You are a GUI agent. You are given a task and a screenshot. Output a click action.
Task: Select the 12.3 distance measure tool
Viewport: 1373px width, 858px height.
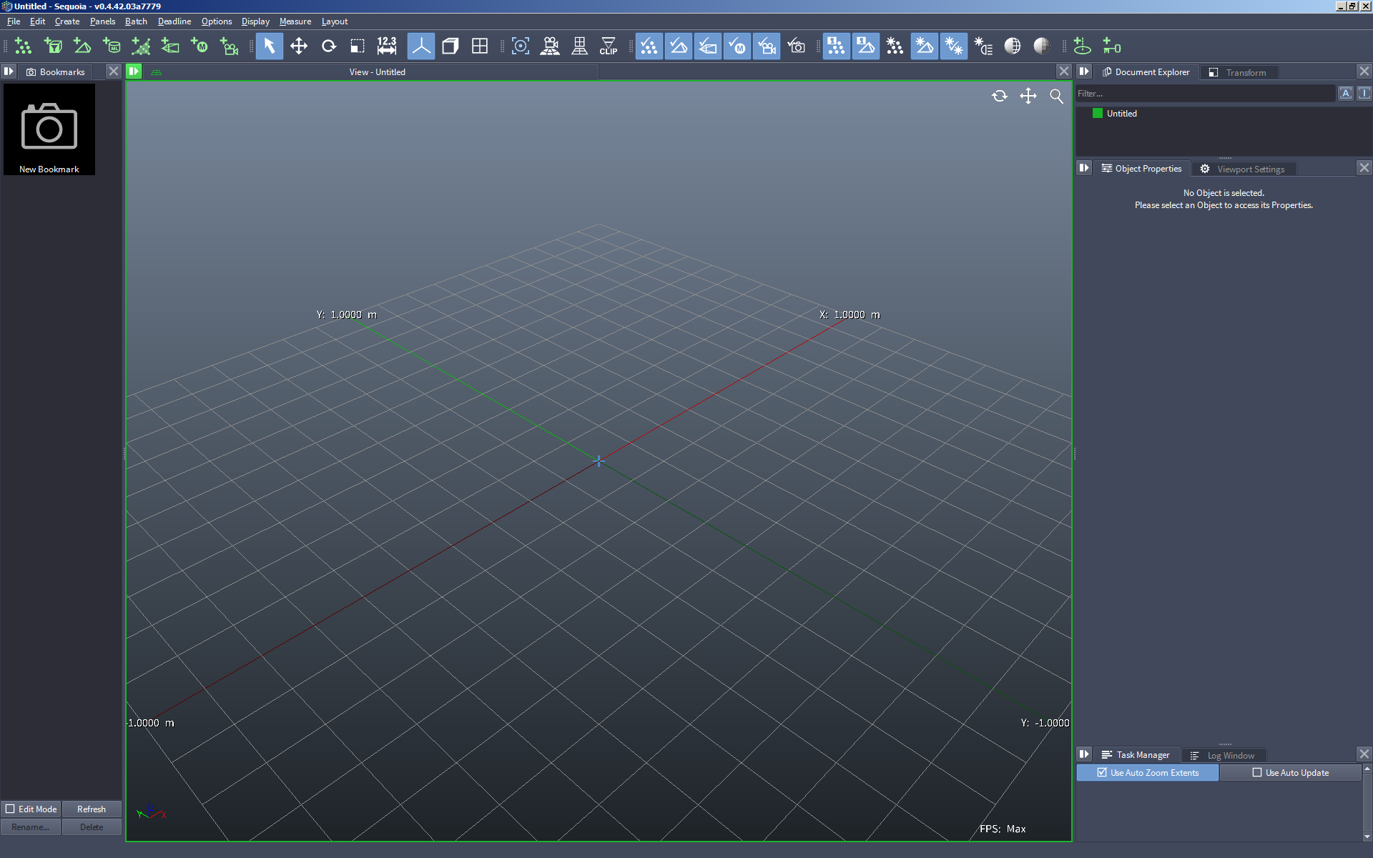[x=387, y=46]
